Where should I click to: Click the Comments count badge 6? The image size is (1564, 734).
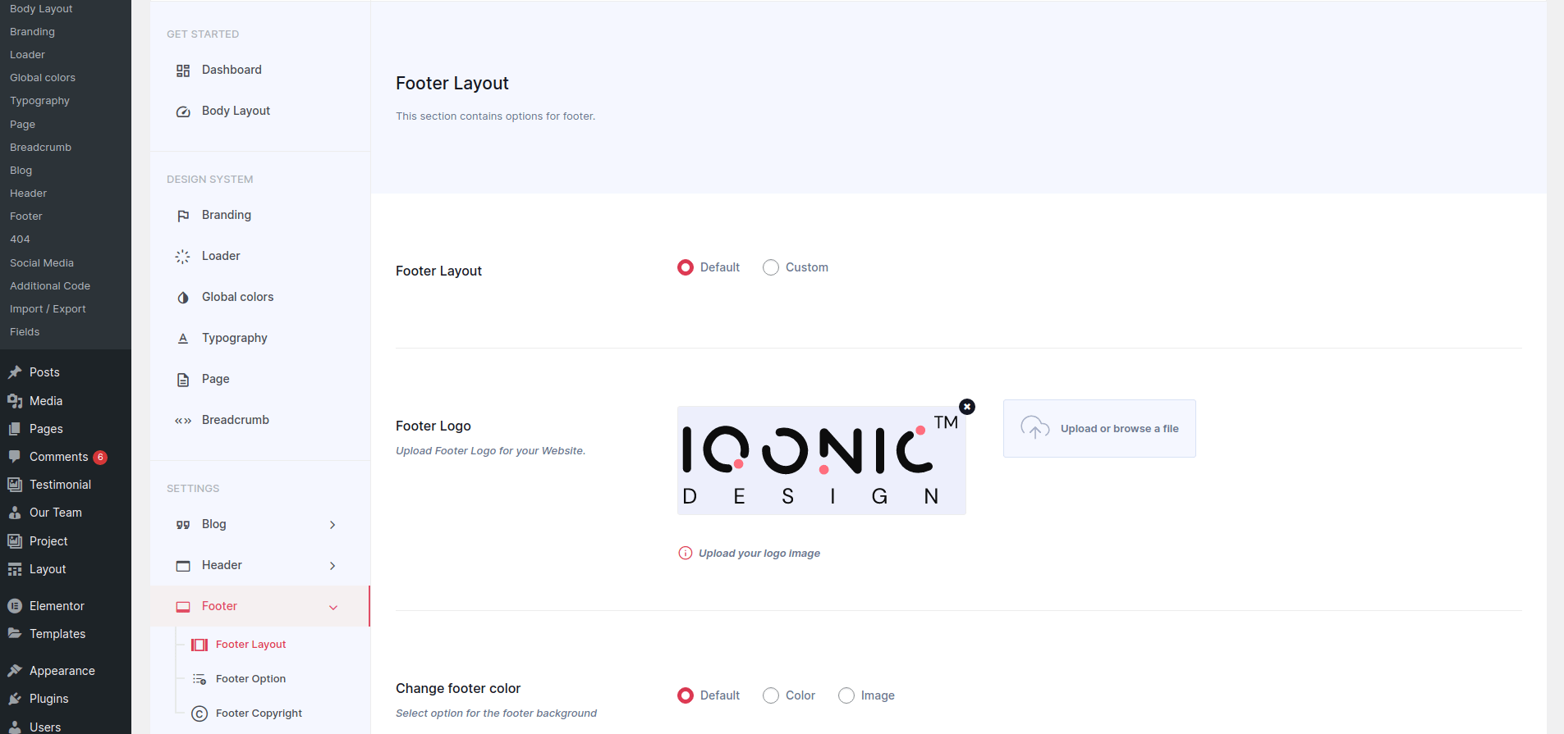[100, 458]
